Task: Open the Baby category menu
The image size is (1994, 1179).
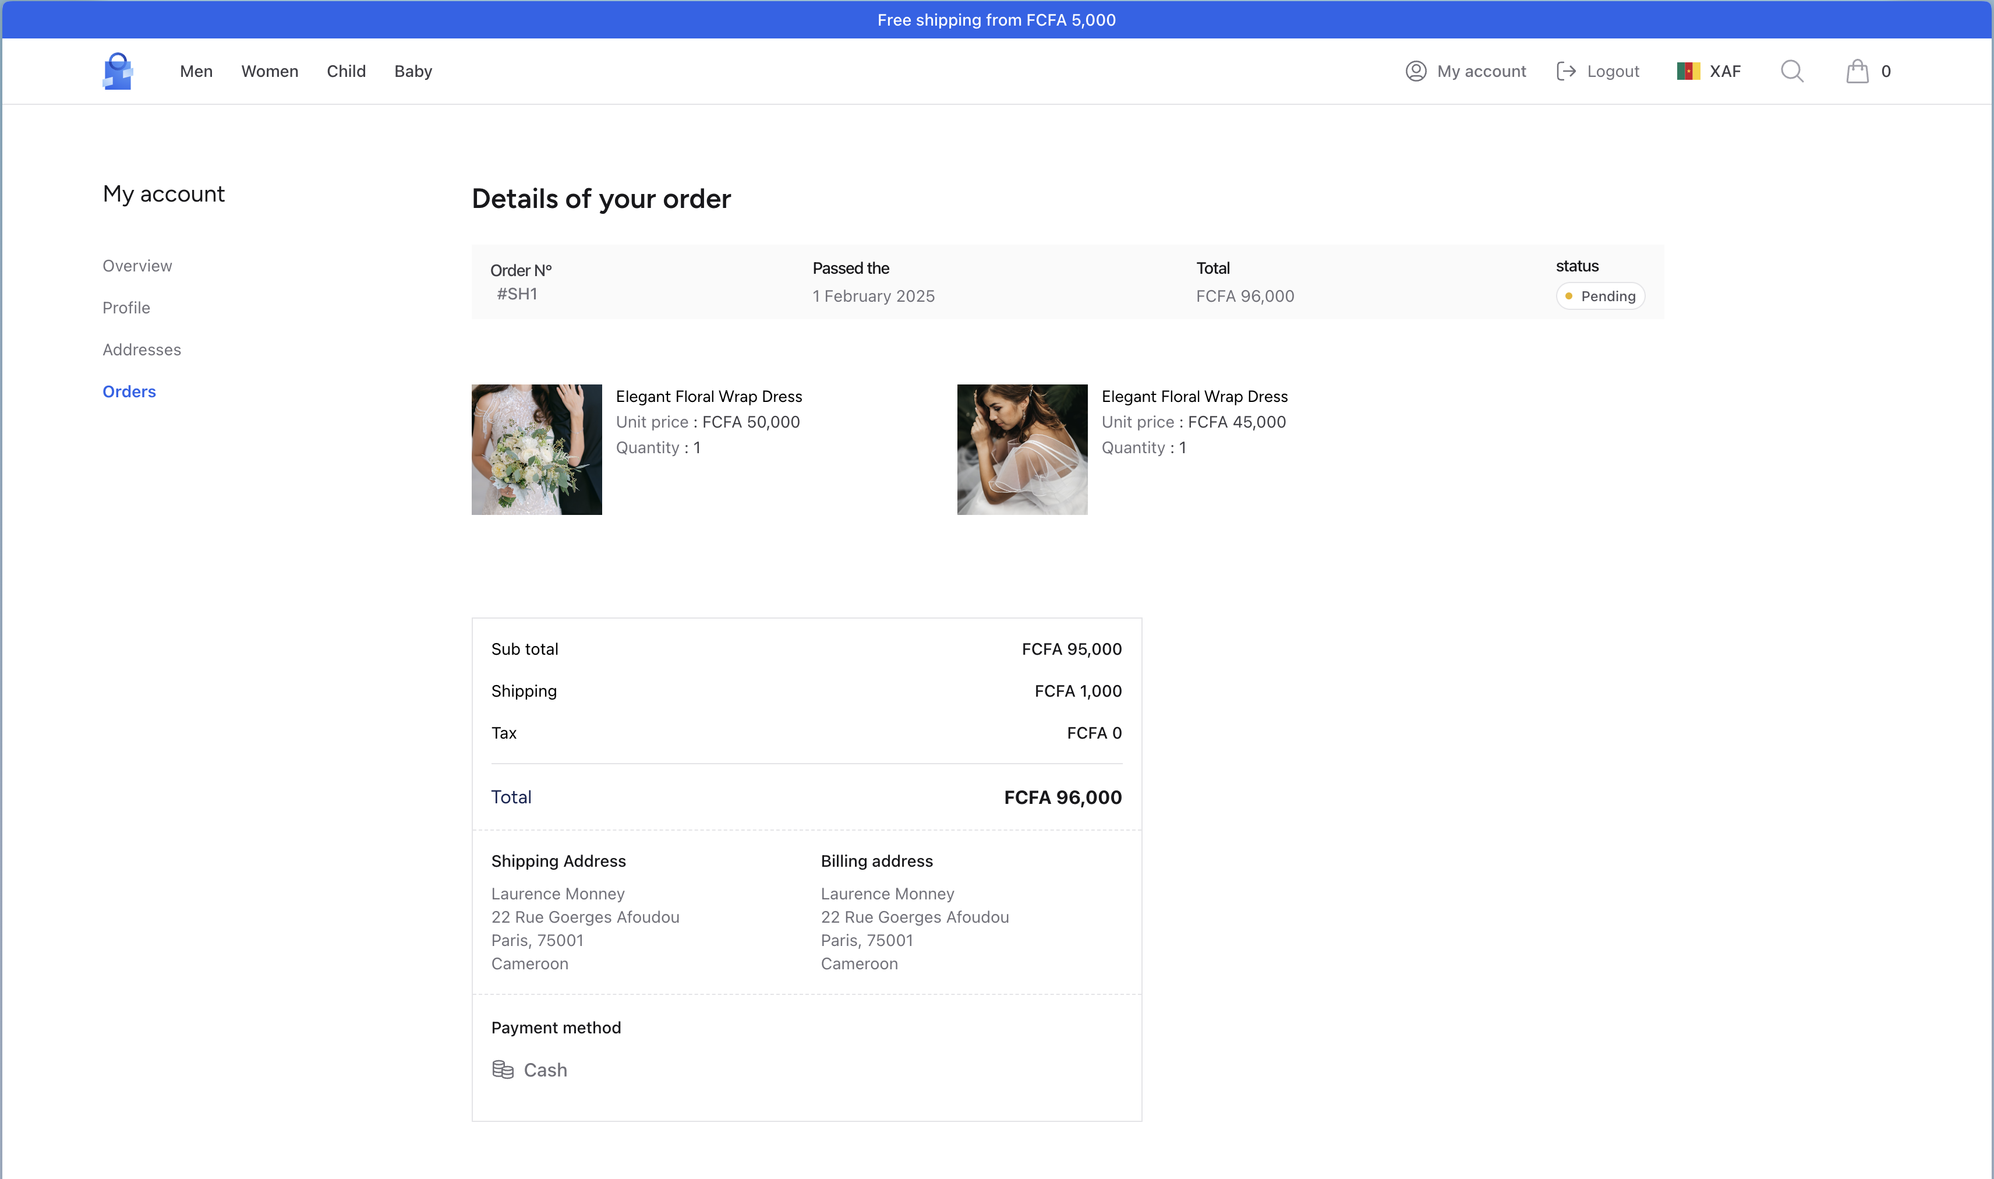Action: tap(413, 72)
